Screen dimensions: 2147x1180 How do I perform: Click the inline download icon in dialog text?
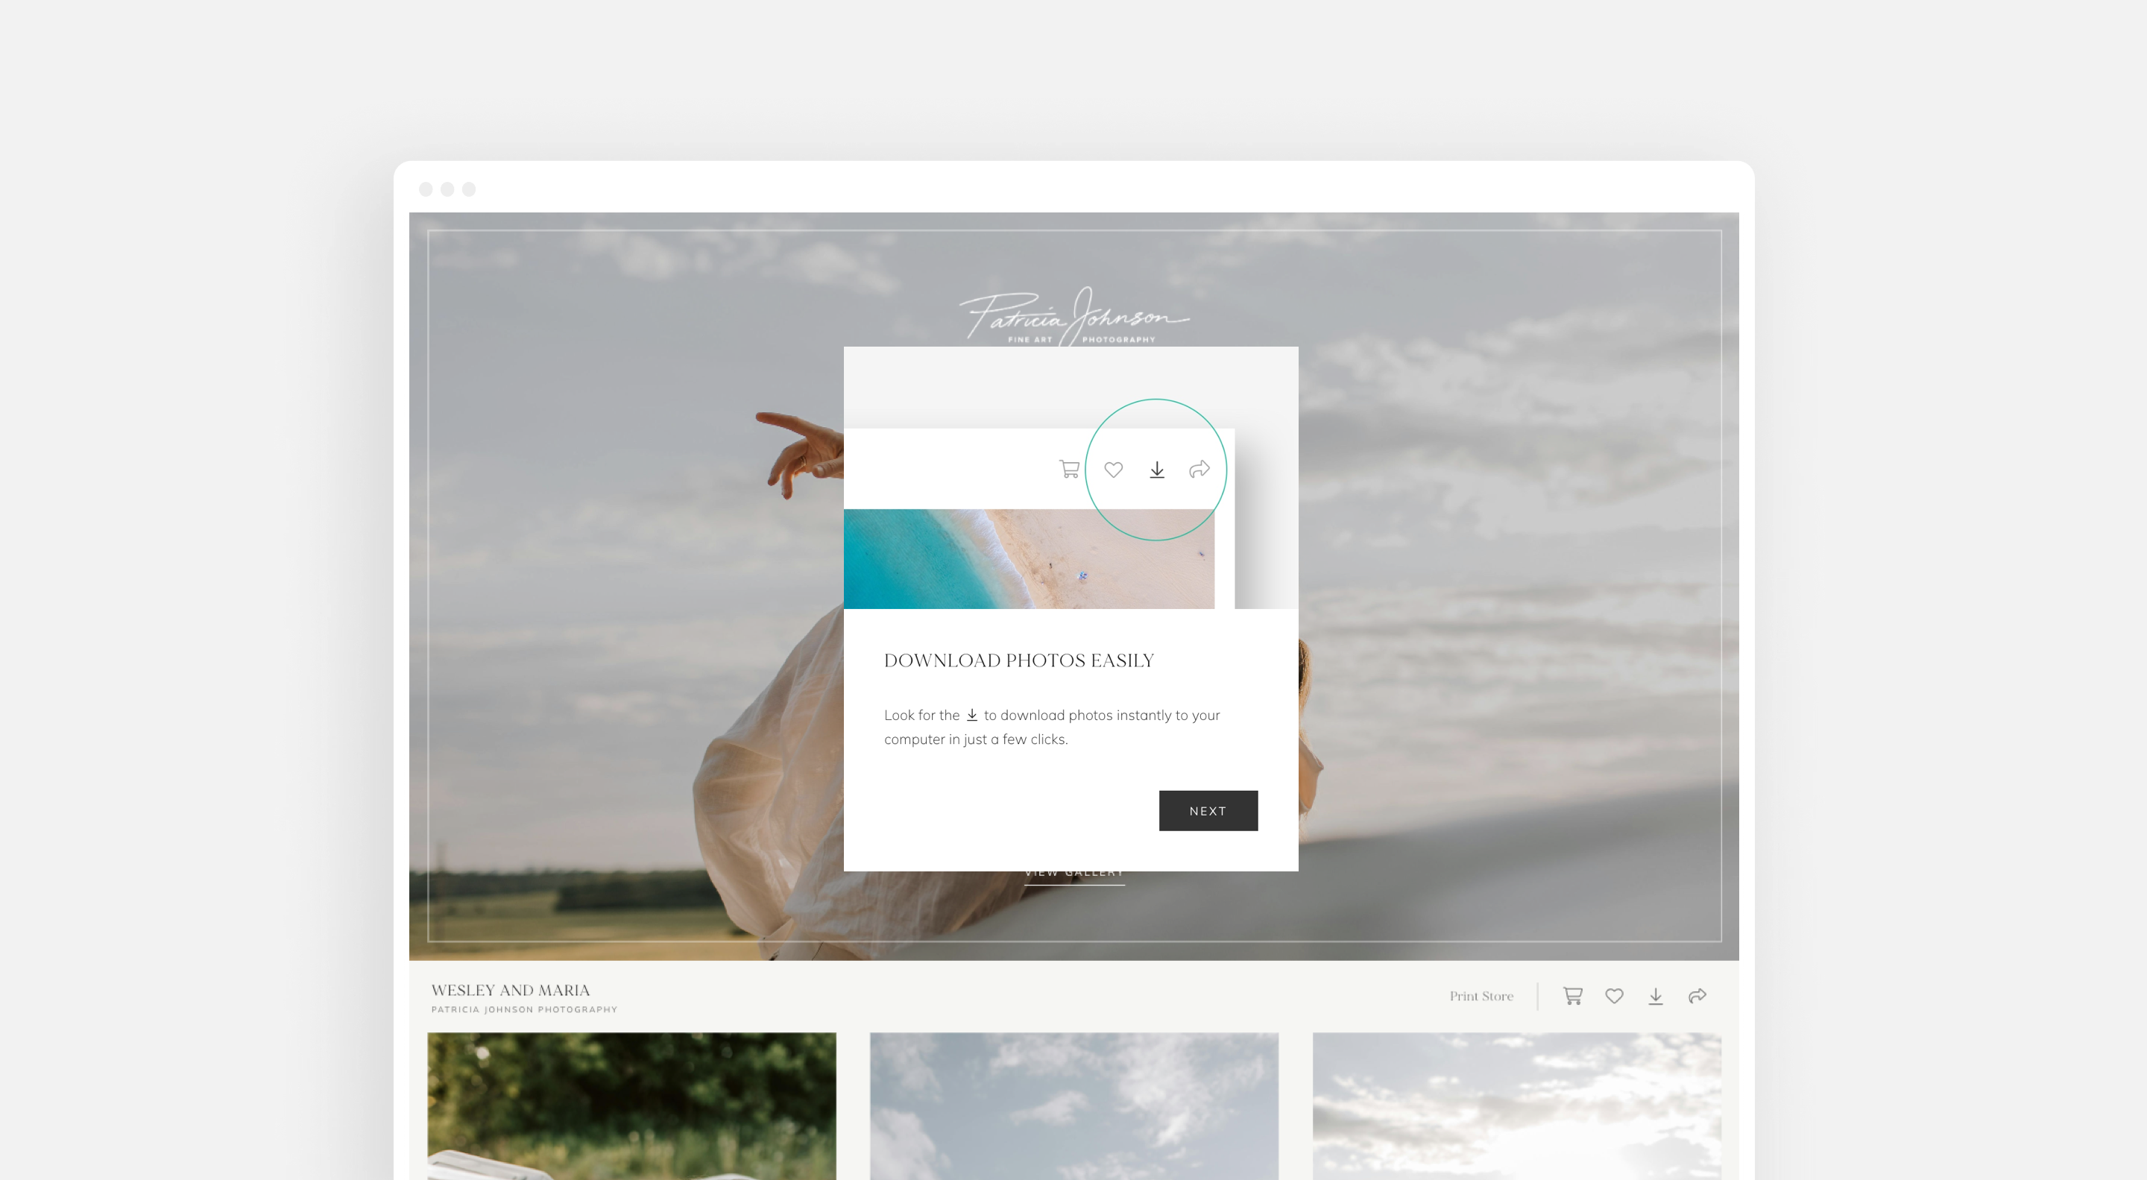coord(971,715)
